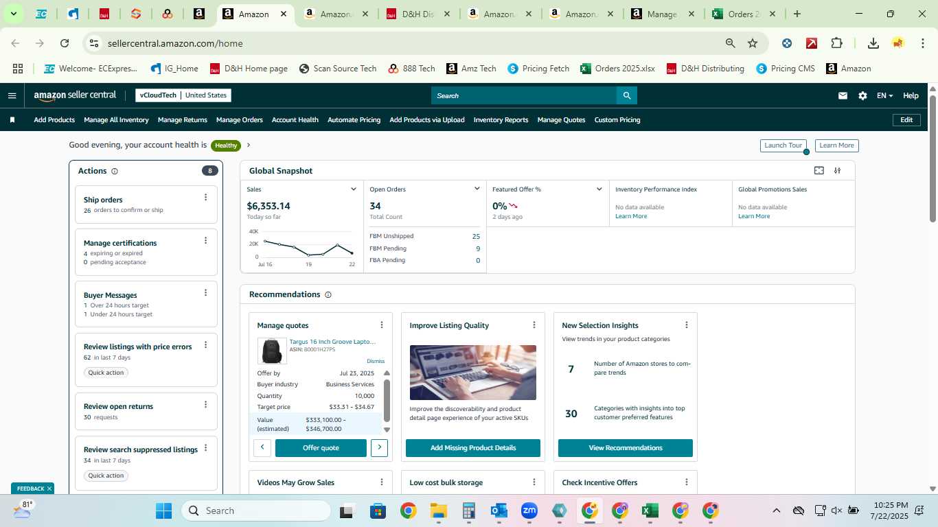Click Learn More under Inventory Performance Index
This screenshot has height=527, width=938.
point(631,216)
